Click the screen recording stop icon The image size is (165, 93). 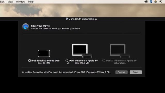(x=161, y=2)
